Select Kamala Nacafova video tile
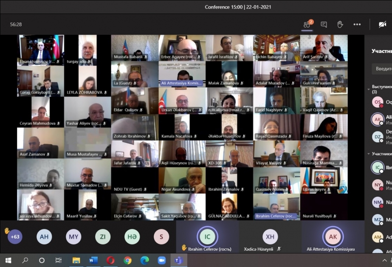The height and width of the screenshot is (267, 392). point(182,127)
